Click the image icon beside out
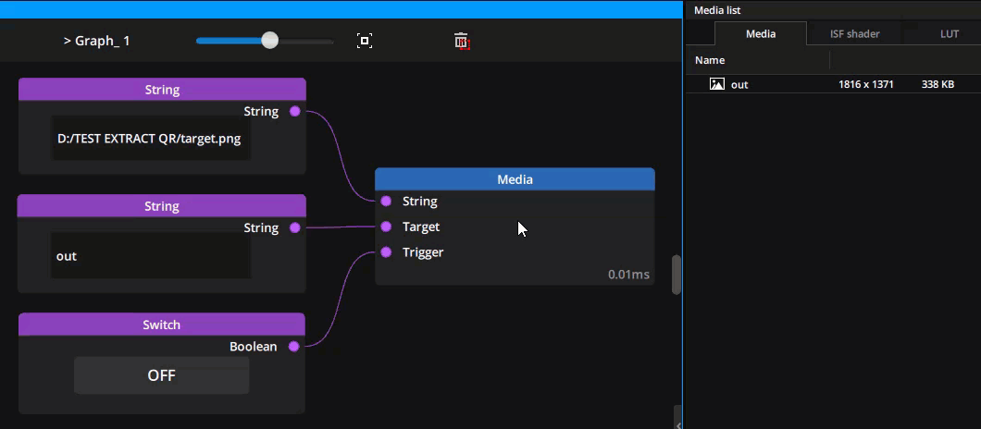981x429 pixels. tap(716, 84)
